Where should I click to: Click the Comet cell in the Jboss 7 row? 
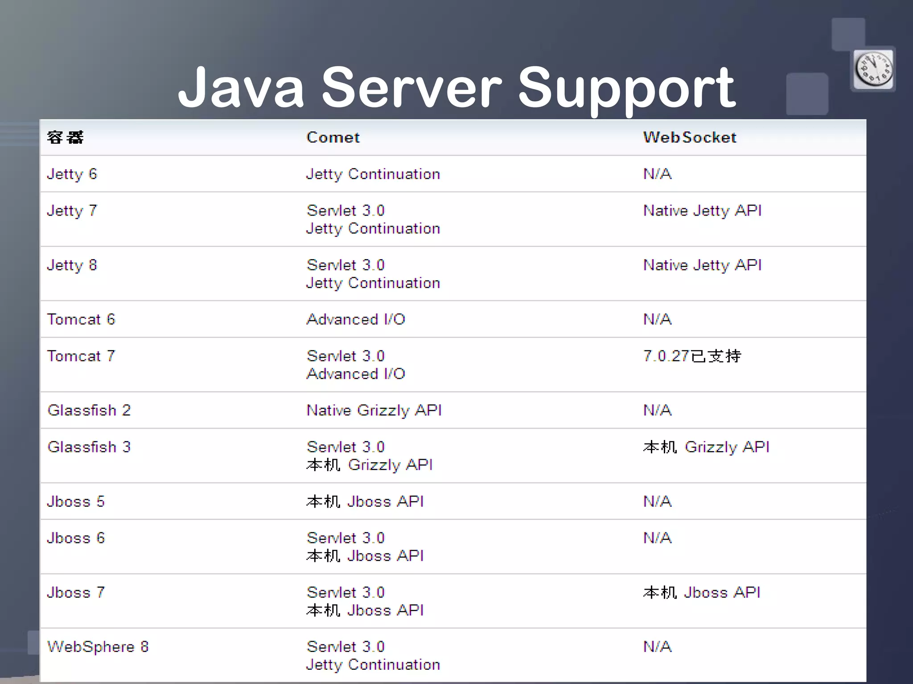click(x=365, y=601)
